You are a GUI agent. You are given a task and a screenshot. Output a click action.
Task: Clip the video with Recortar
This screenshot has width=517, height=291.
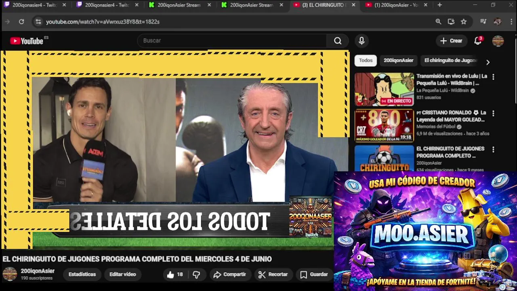(x=273, y=274)
